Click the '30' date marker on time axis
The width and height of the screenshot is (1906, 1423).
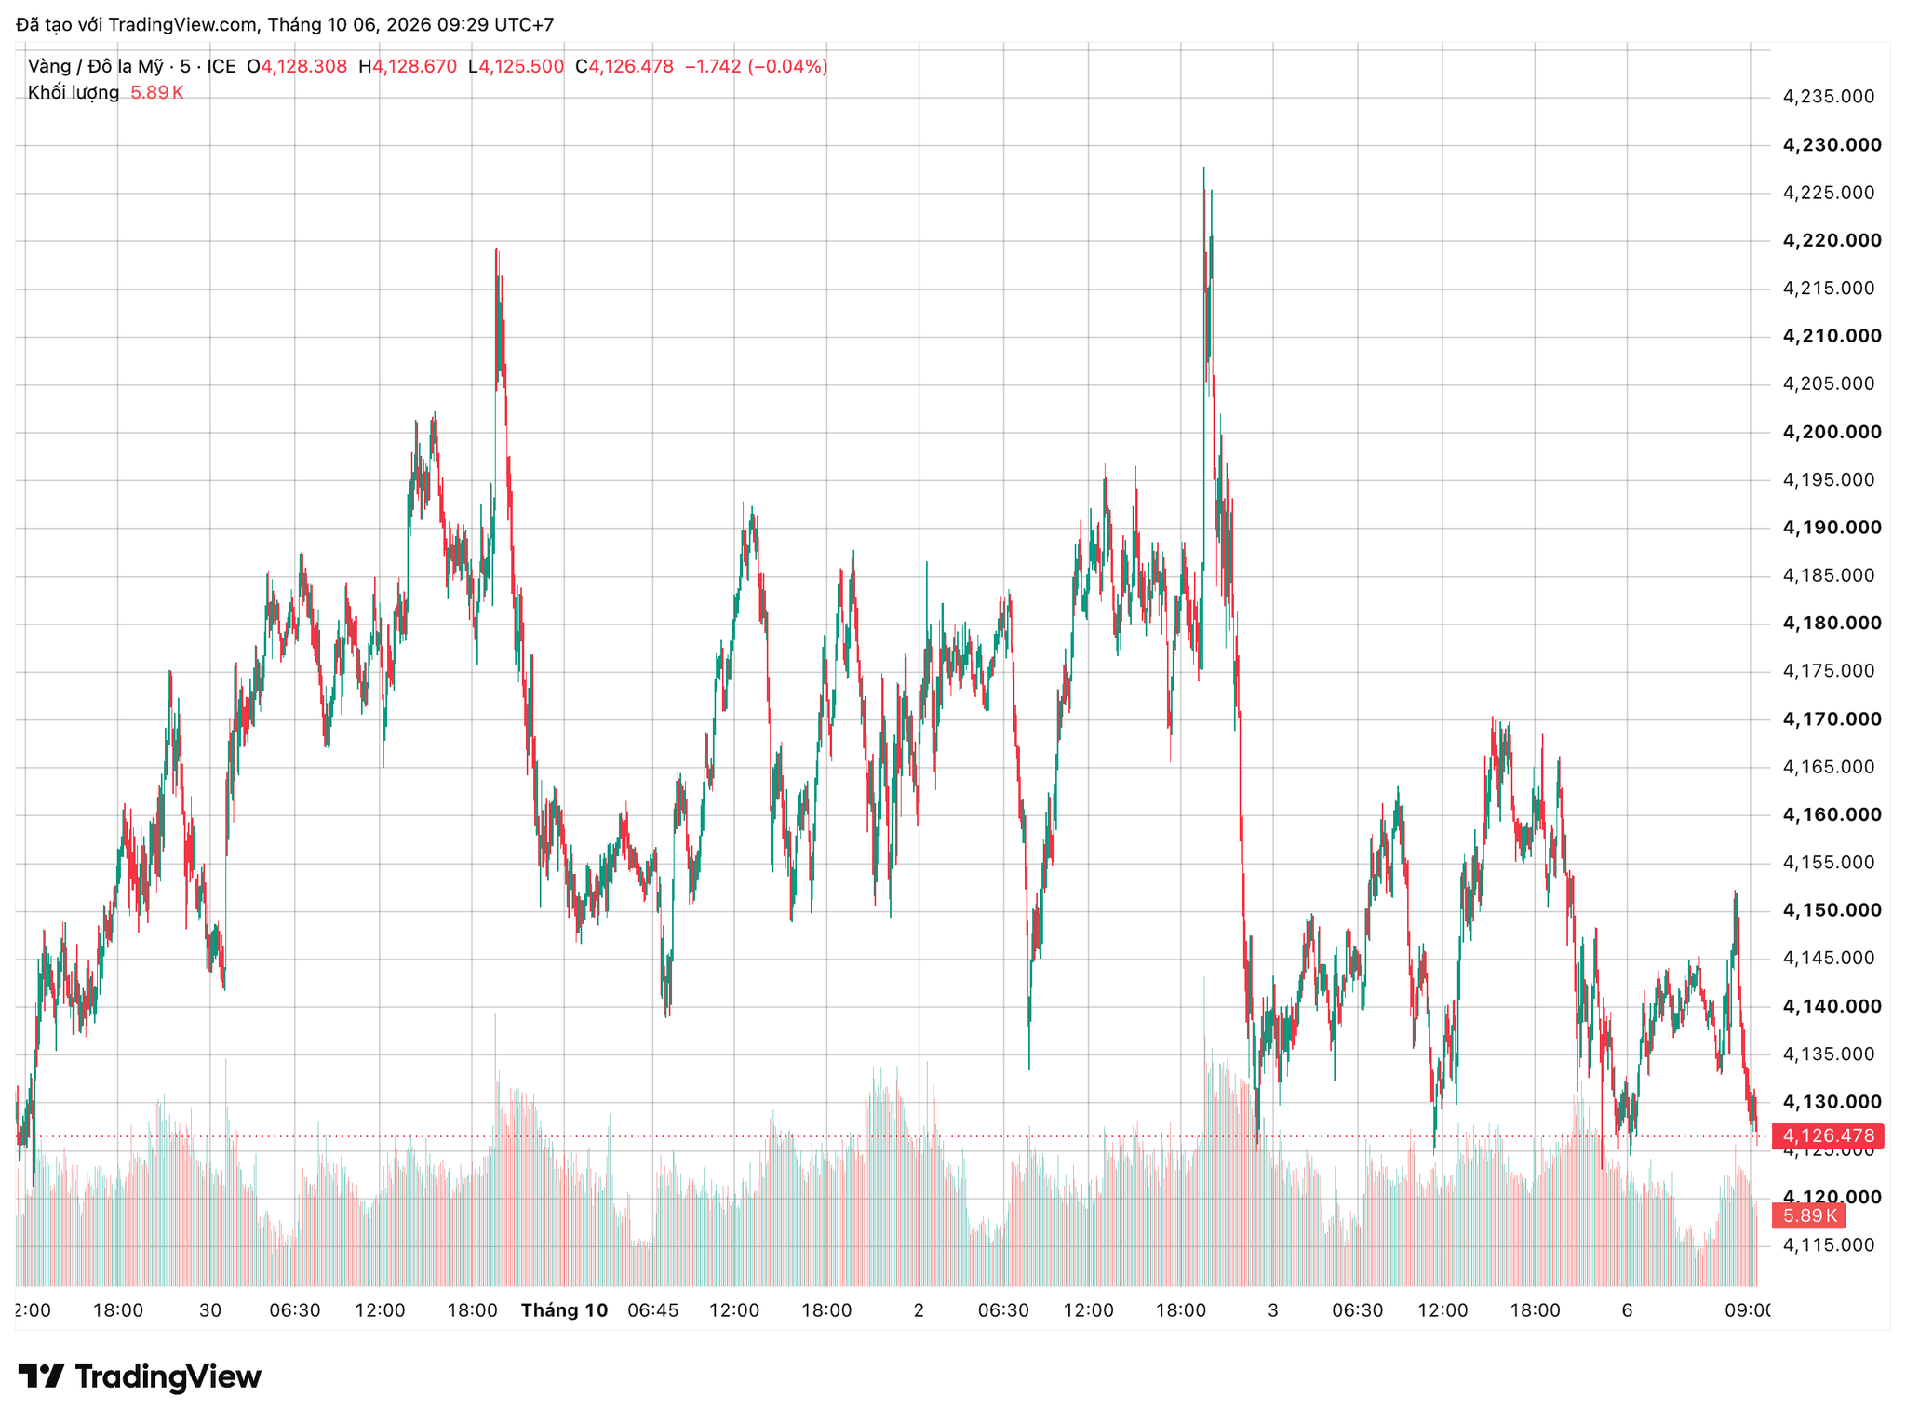pyautogui.click(x=210, y=1310)
